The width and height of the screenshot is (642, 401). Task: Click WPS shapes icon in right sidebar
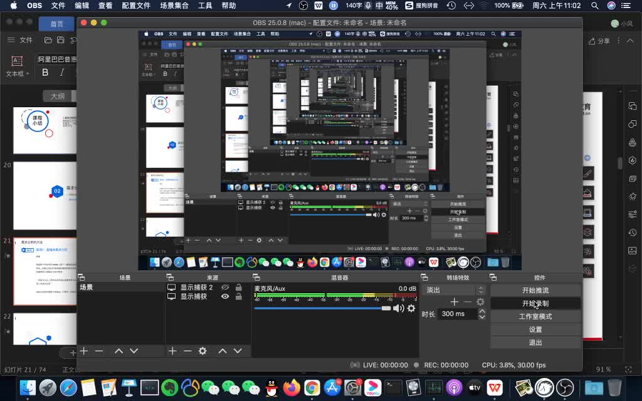coord(632,123)
